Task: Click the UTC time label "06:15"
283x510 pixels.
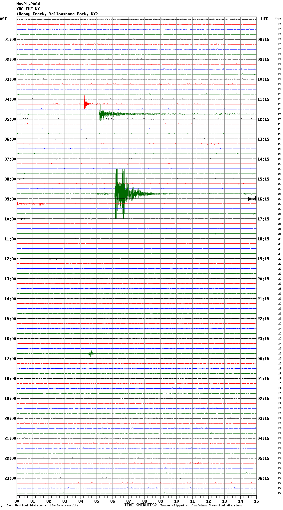Action: [x=263, y=478]
